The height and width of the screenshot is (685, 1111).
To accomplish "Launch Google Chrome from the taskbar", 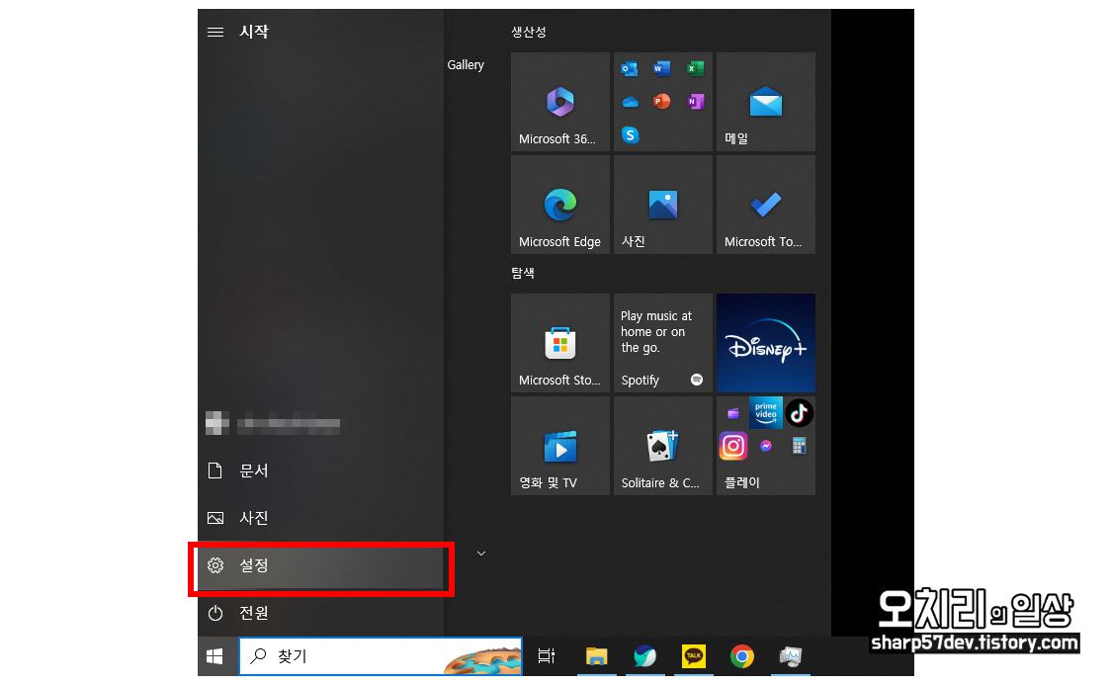I will coord(742,656).
